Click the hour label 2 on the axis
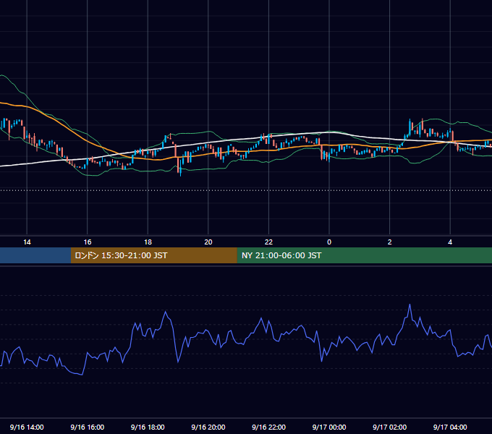This screenshot has height=434, width=492. (x=390, y=242)
